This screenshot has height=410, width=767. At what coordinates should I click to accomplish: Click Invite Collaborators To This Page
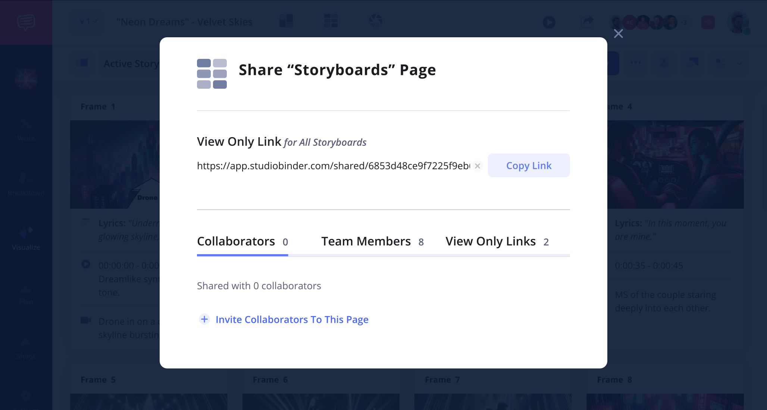click(x=292, y=319)
